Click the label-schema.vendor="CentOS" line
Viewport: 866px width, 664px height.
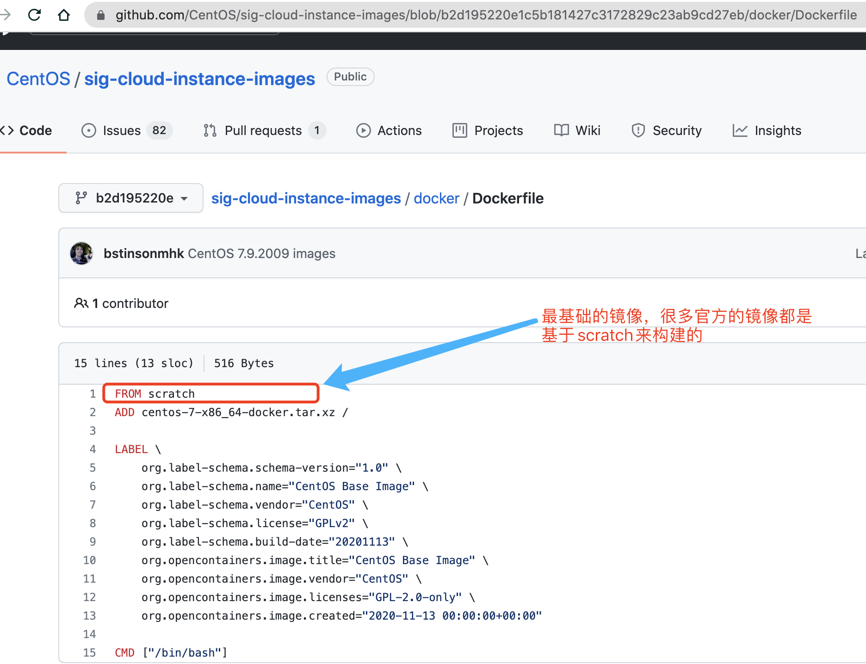coord(255,504)
